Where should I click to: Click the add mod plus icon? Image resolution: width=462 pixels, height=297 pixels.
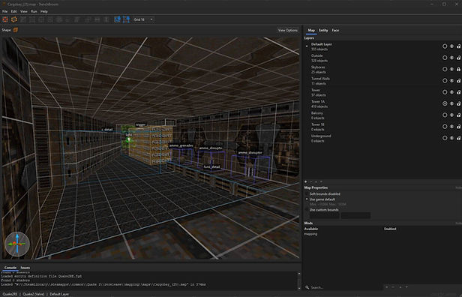tap(387, 287)
